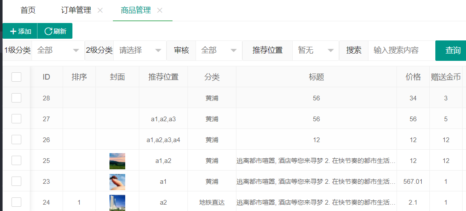Viewport: 466px width, 211px height.
Task: Click the 刷新 refresh button
Action: click(55, 31)
